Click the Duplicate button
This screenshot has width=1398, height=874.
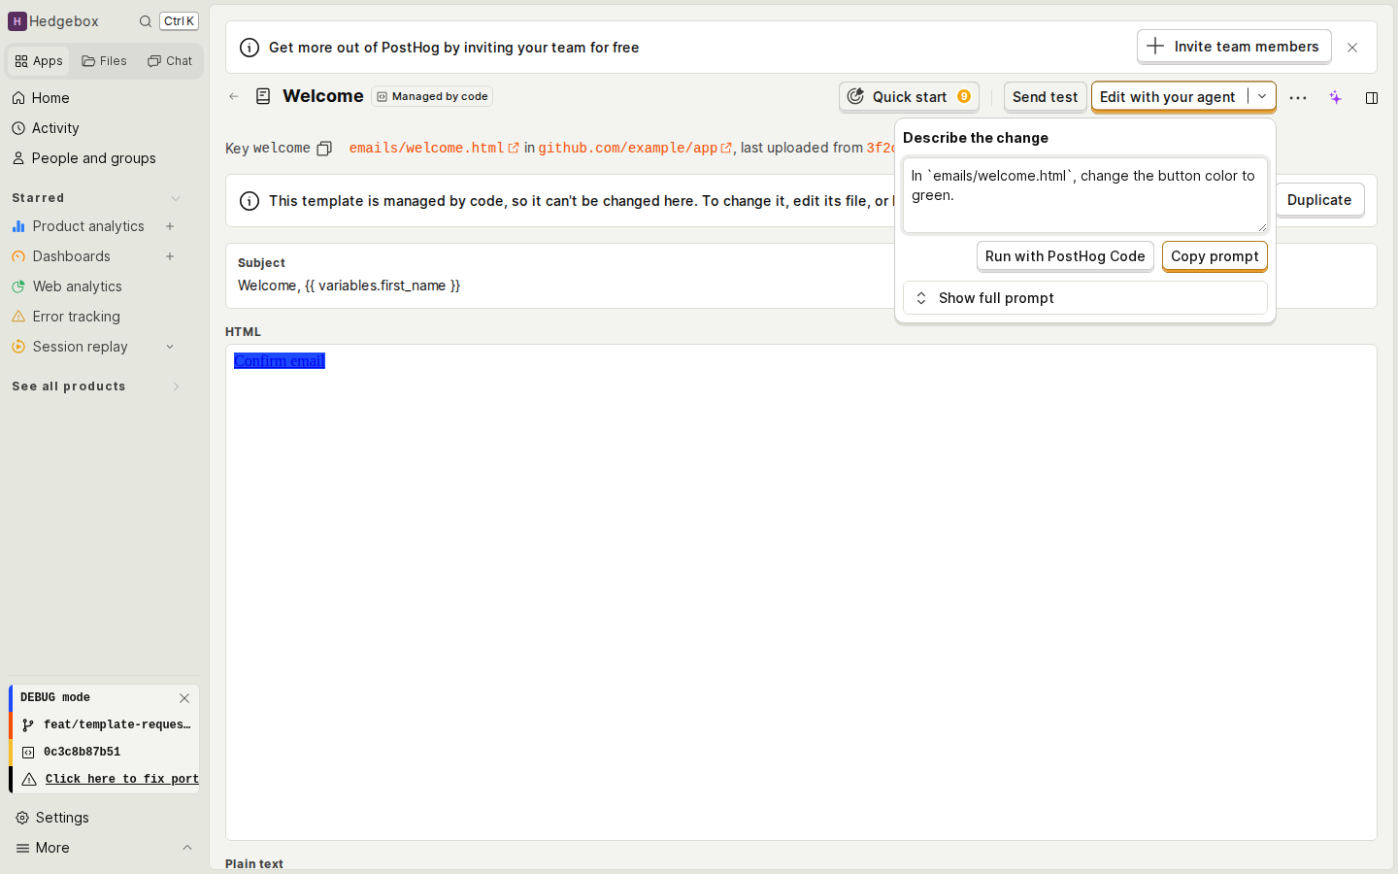point(1319,200)
